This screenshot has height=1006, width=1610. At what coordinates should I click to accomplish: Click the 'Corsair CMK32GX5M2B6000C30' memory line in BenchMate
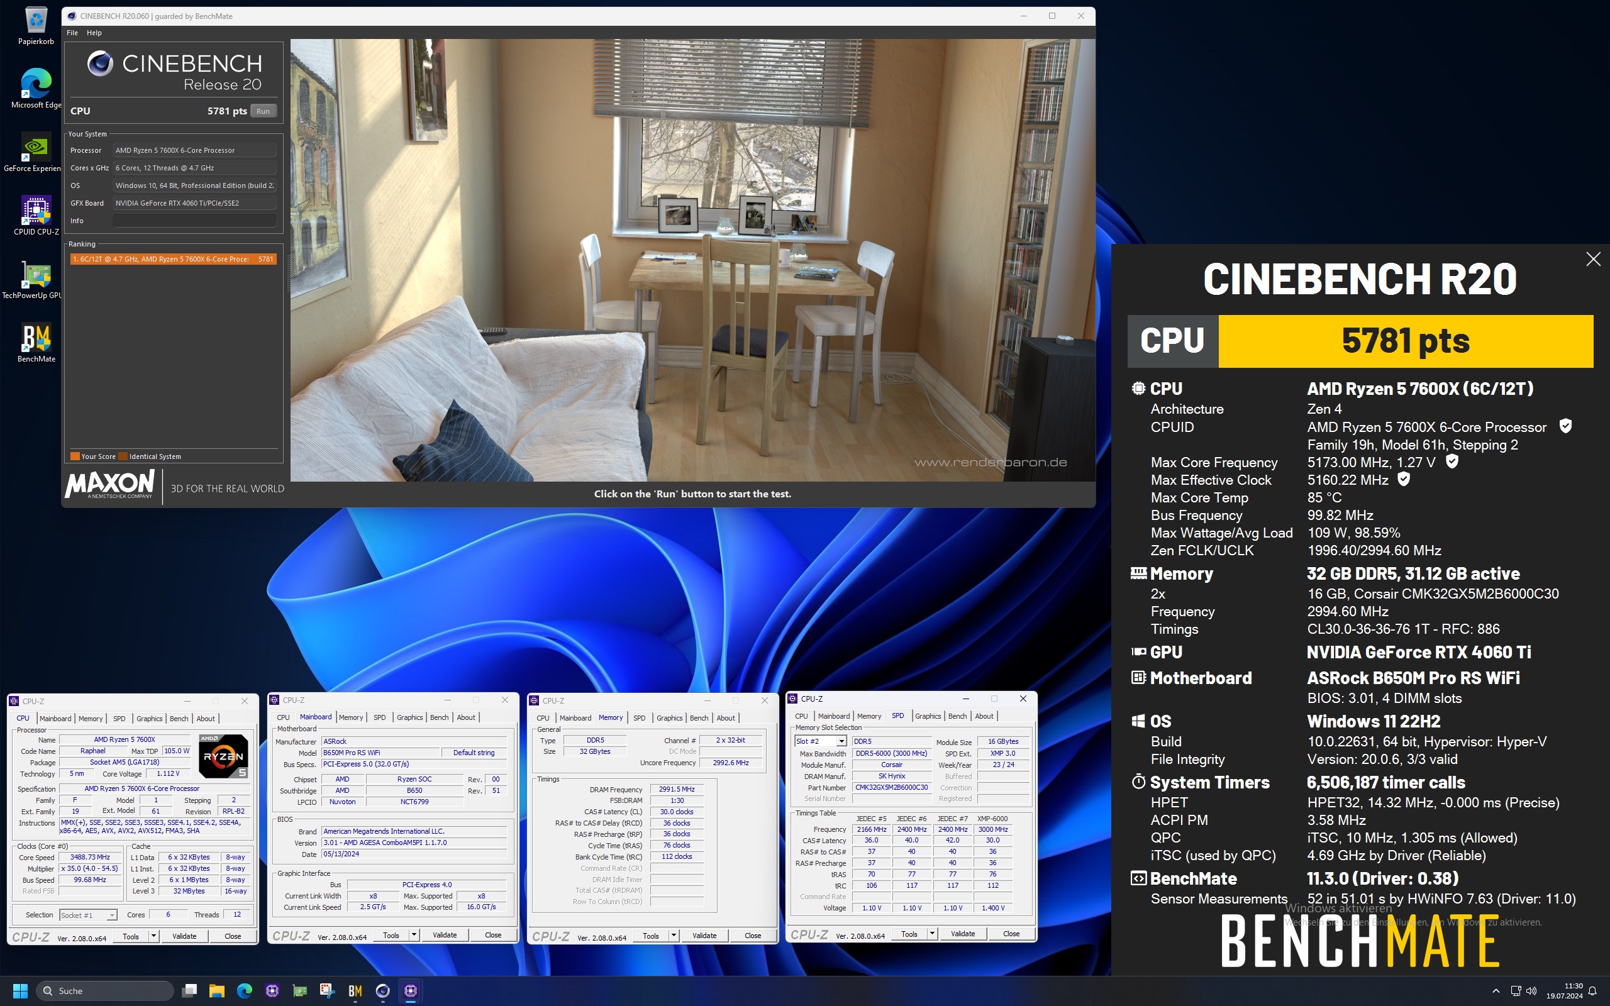click(x=1433, y=593)
